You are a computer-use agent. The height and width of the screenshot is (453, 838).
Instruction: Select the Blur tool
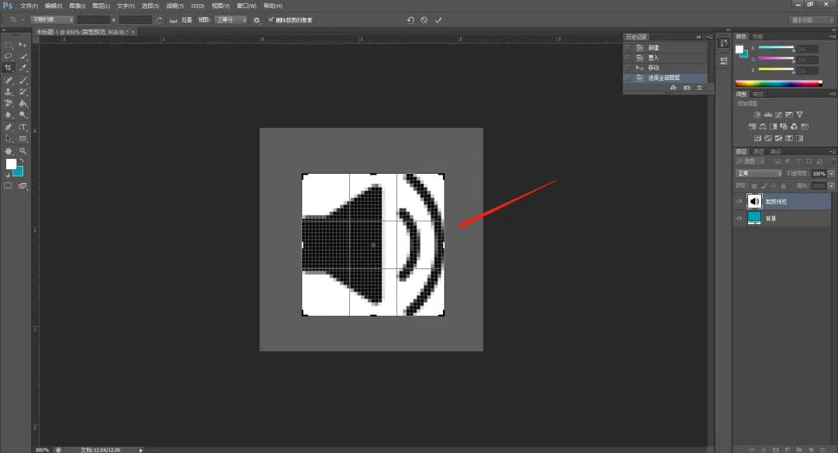pos(8,115)
